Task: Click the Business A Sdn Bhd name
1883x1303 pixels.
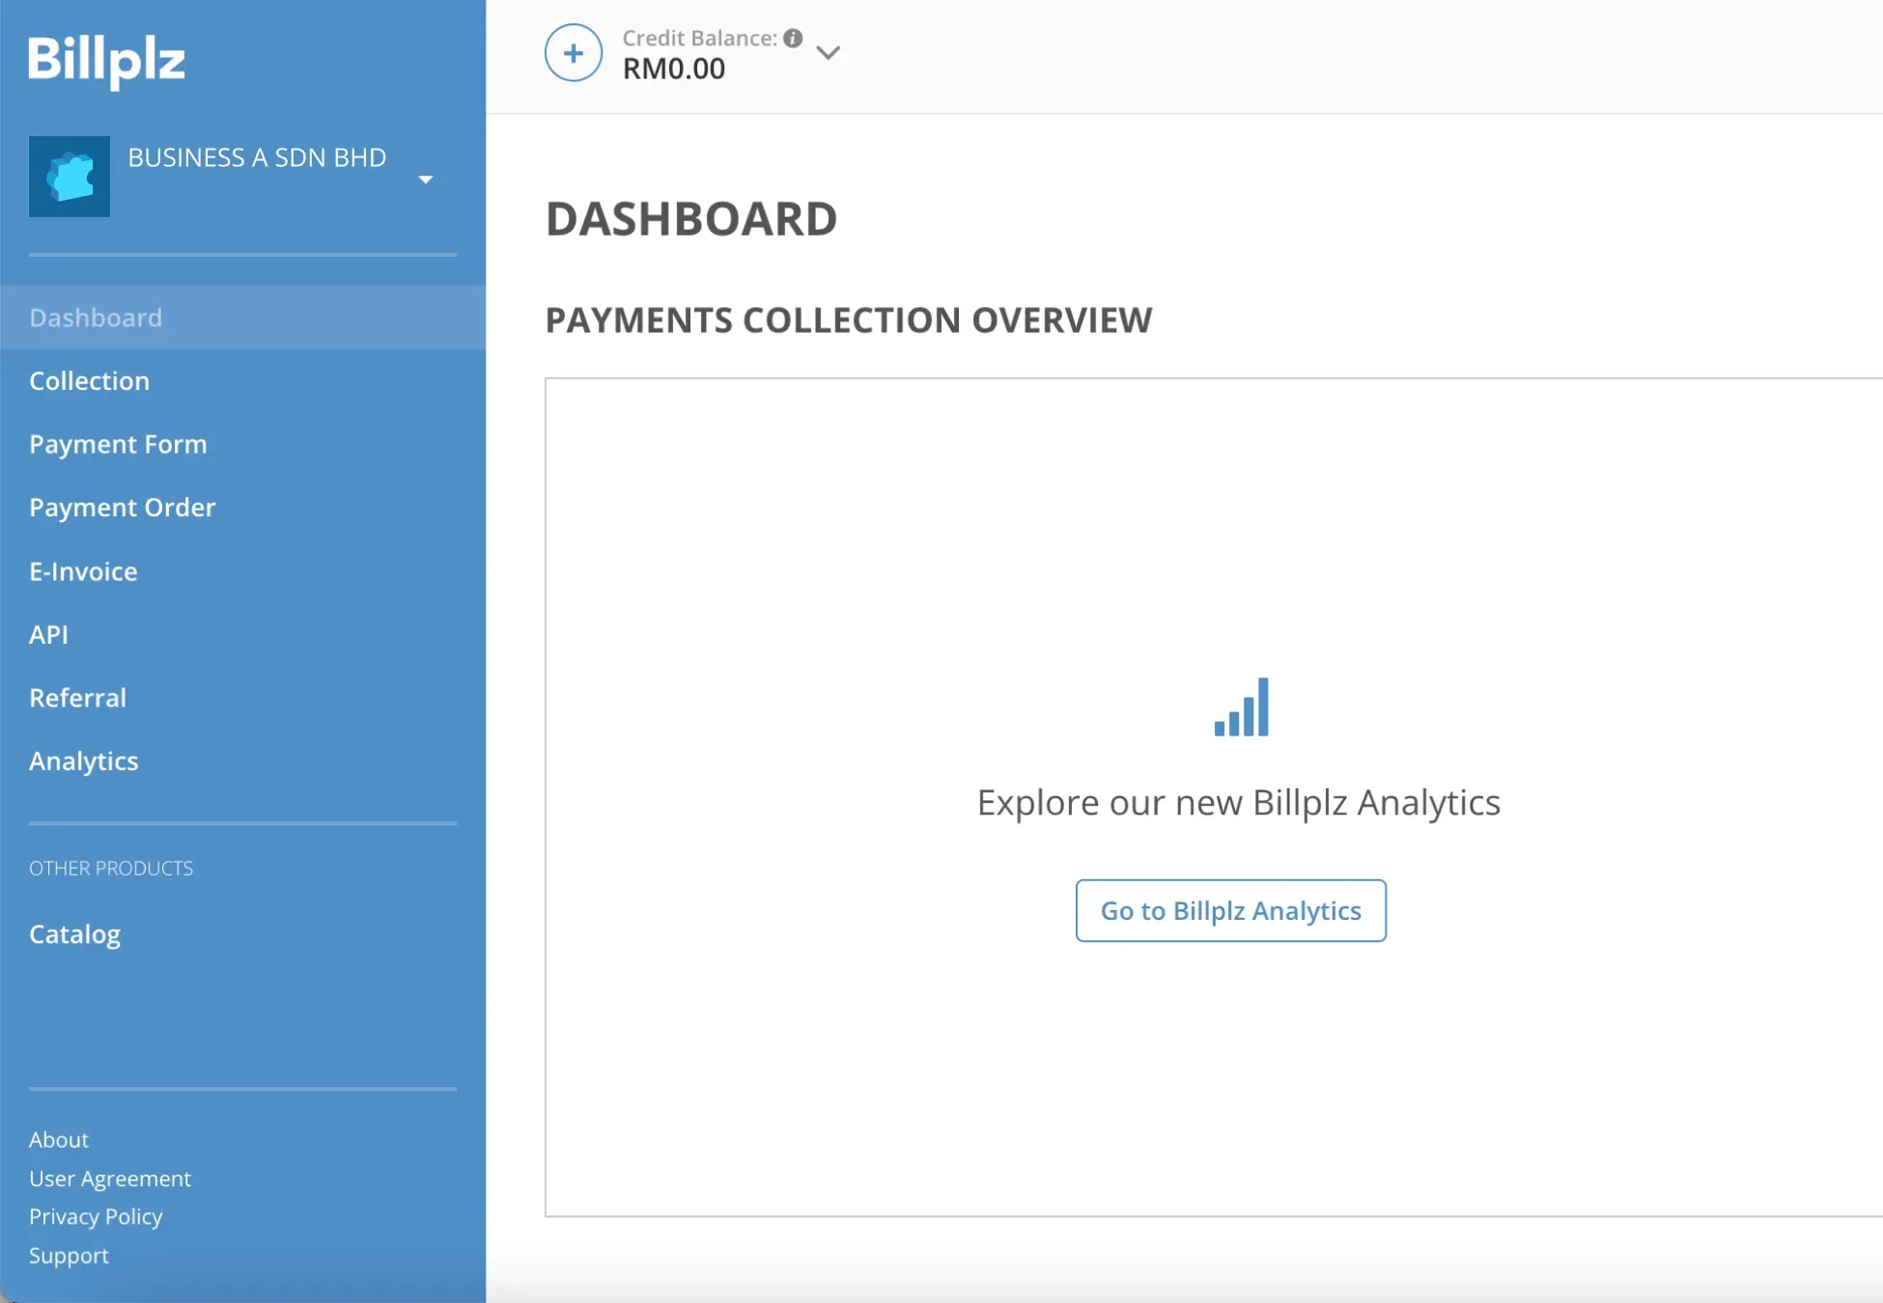Action: [x=257, y=157]
